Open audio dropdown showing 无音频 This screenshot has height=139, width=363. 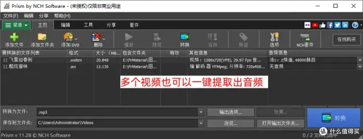coord(360,67)
